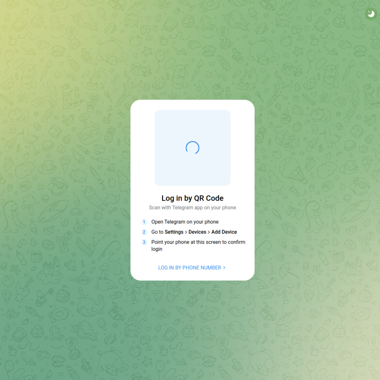Click the blue loading spinner
380x380 pixels.
coord(193,148)
